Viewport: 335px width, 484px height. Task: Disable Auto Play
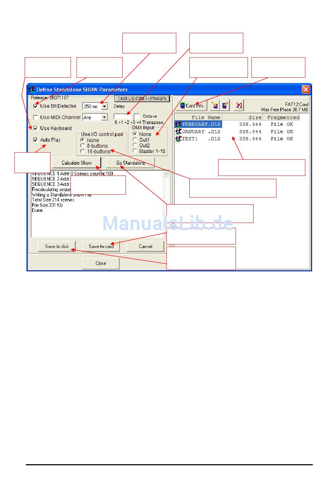pos(36,140)
